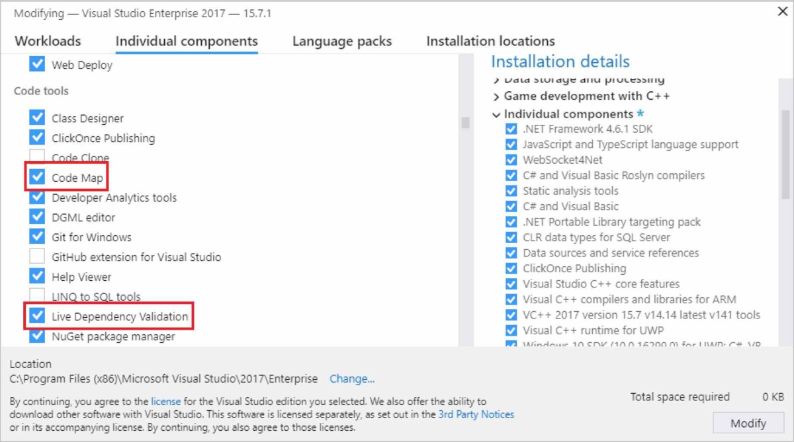Enable the Code Clone checkbox

(x=38, y=157)
